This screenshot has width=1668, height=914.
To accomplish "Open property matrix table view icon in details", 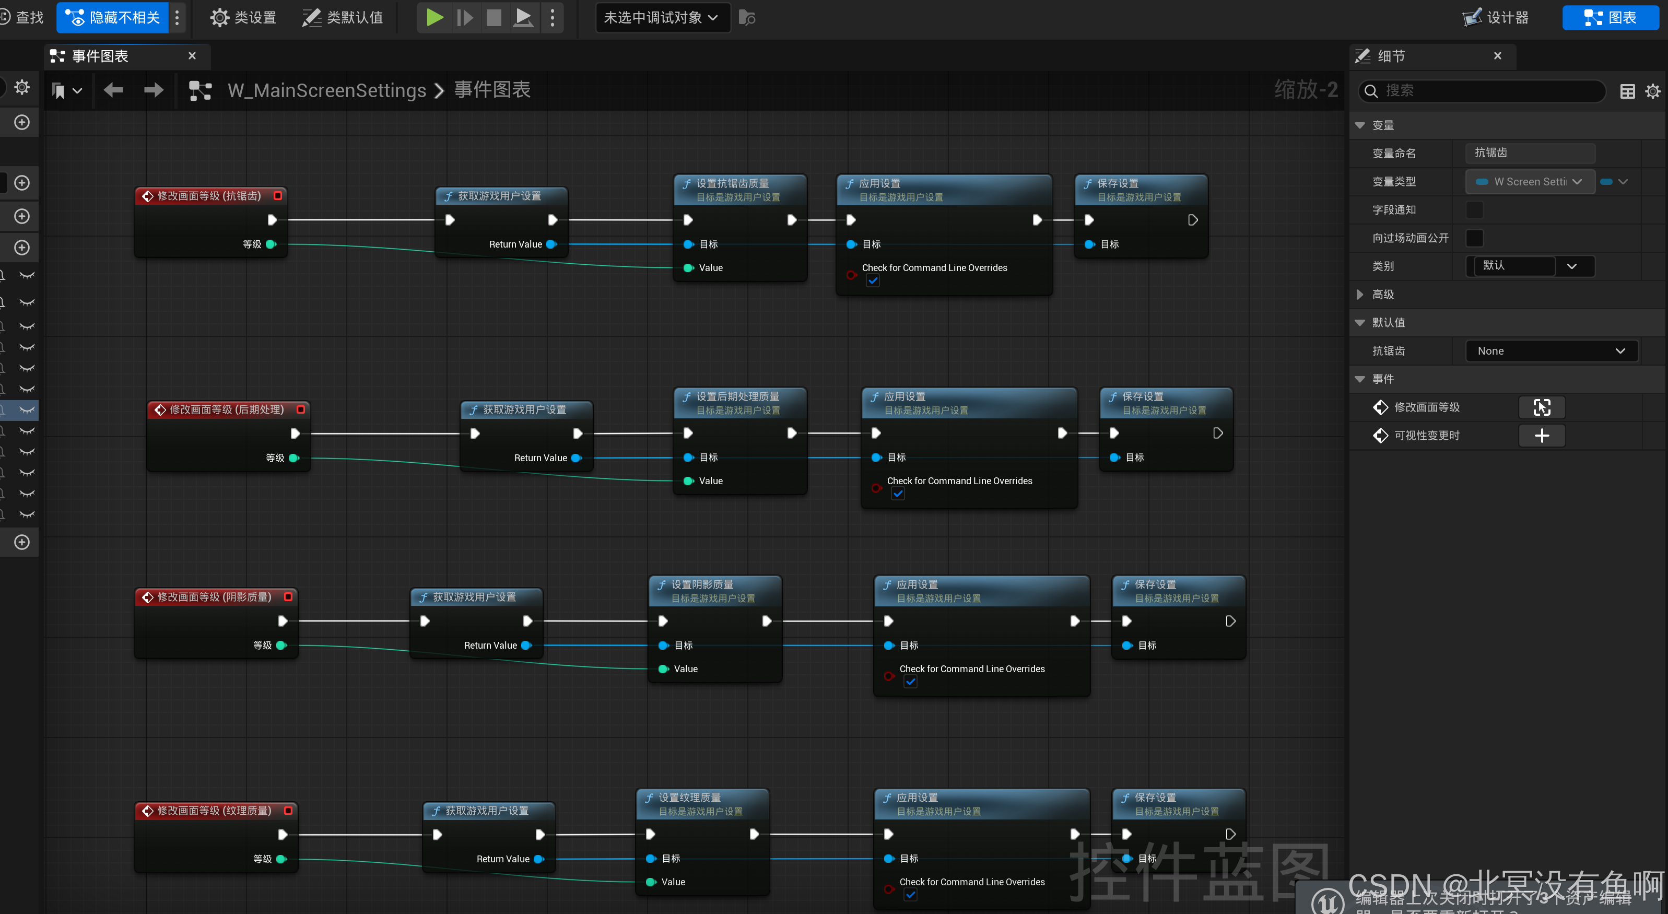I will point(1627,91).
